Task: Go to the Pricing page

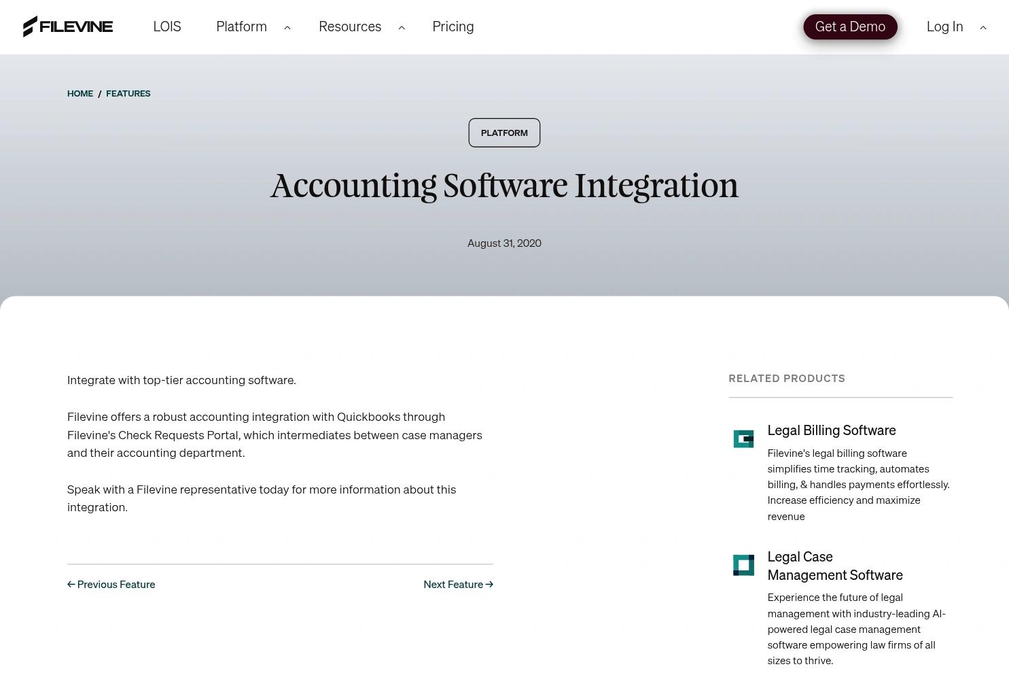Action: coord(453,27)
